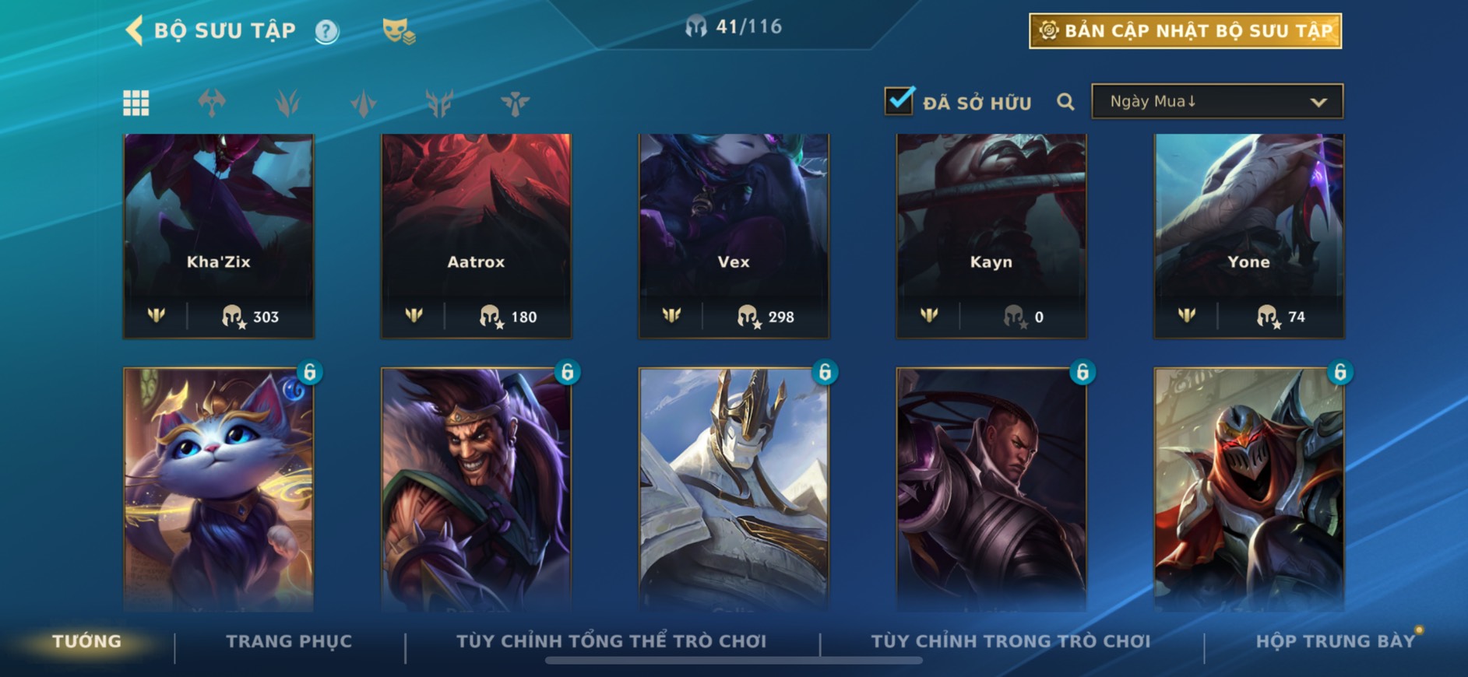Open the mask and coins icon
Image resolution: width=1468 pixels, height=677 pixels.
pos(399,32)
